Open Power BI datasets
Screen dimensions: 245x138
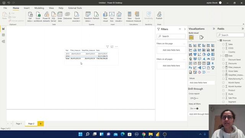click(46, 17)
